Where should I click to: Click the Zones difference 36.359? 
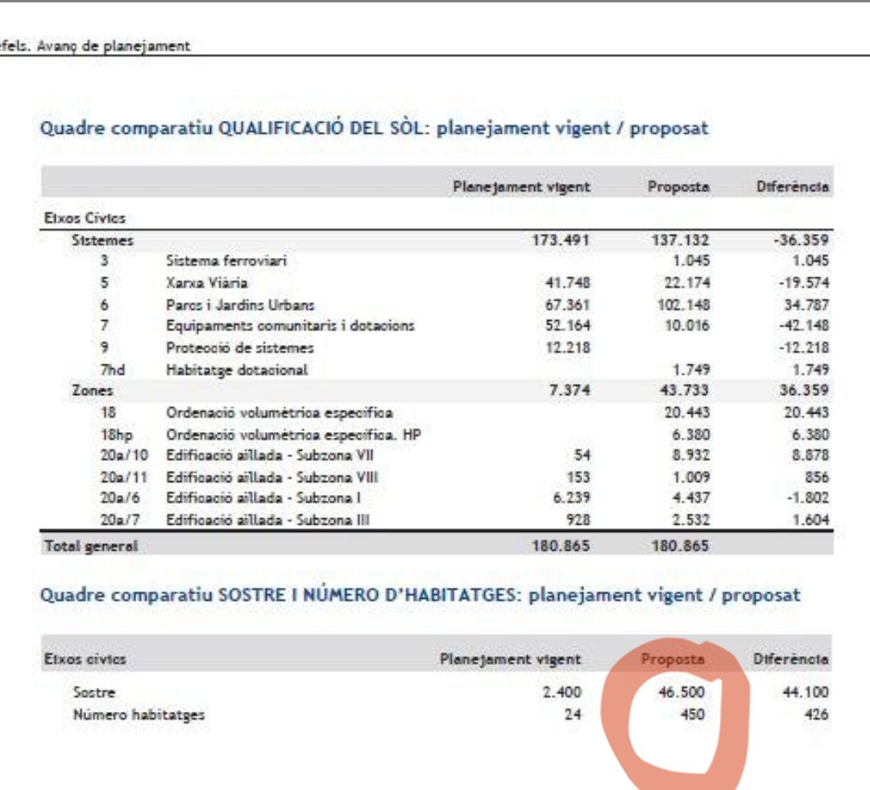coord(805,391)
